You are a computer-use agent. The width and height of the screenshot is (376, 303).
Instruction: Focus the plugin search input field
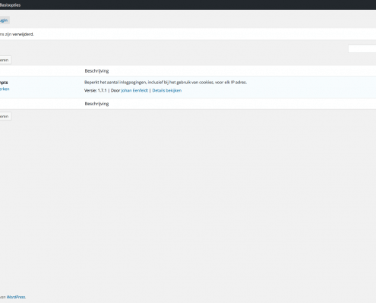pos(362,48)
